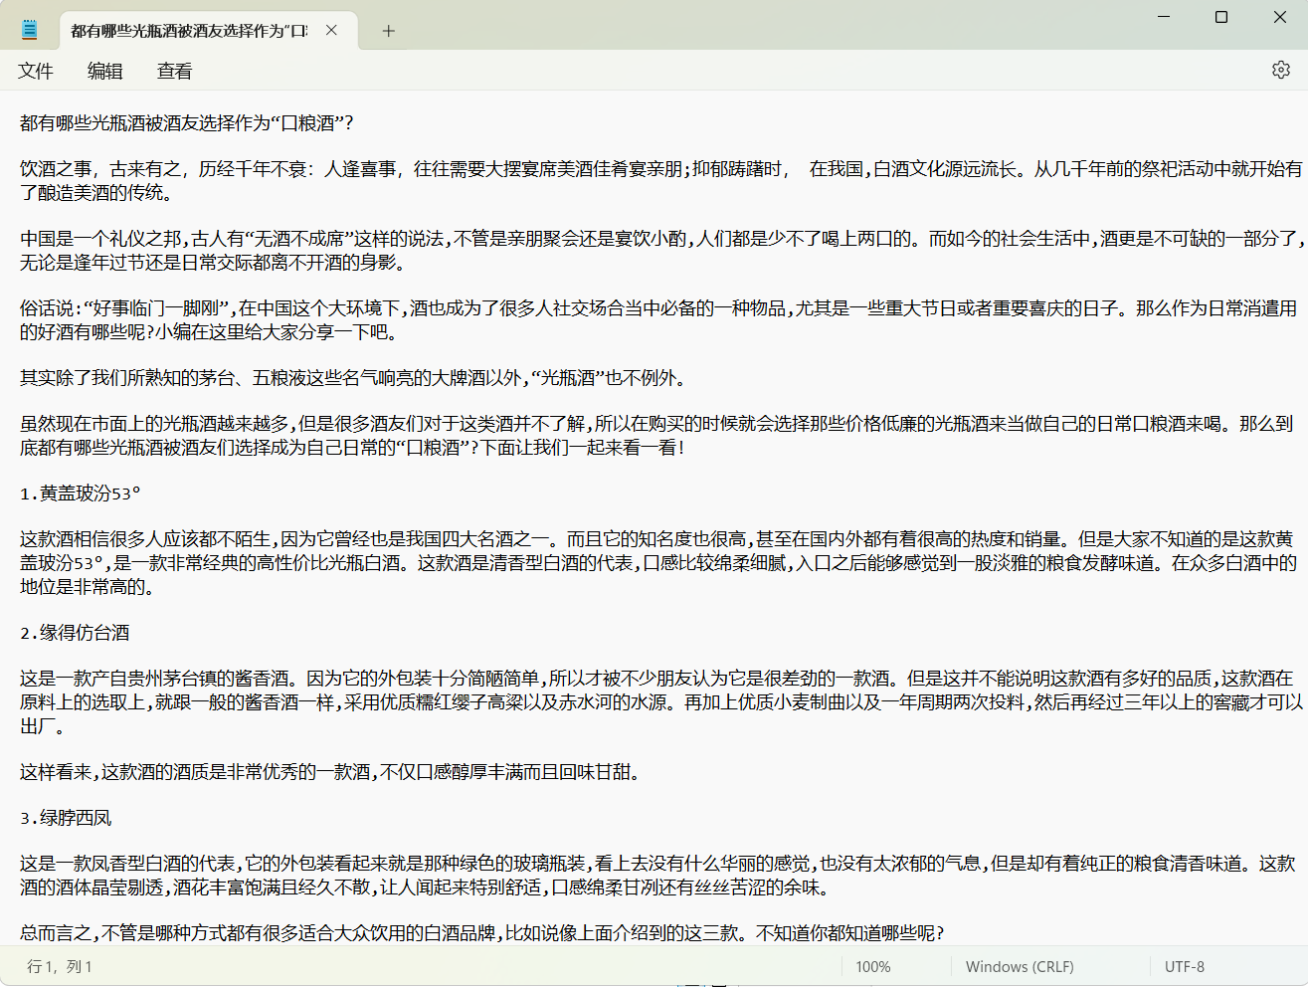
Task: Click paragraph starting 中国是一个礼仪之邦
Action: pyautogui.click(x=660, y=251)
